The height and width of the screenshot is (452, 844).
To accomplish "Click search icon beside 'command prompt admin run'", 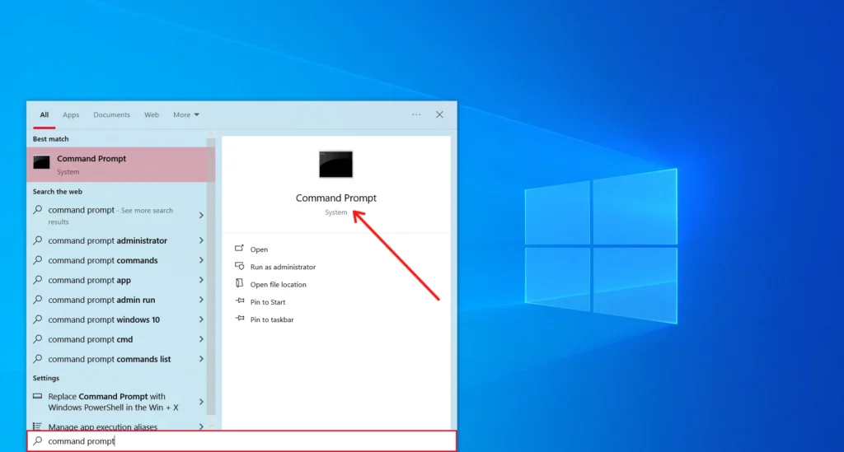I will pos(38,300).
